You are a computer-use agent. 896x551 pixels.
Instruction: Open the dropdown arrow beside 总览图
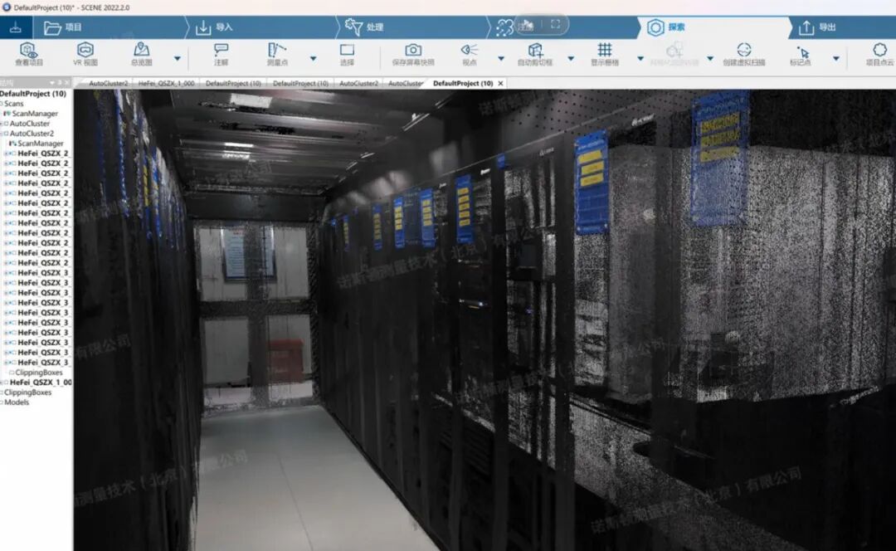(177, 59)
